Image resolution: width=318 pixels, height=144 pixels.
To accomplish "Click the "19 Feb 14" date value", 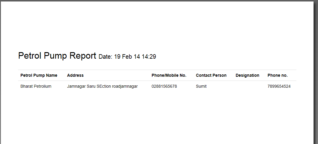I will 127,57.
